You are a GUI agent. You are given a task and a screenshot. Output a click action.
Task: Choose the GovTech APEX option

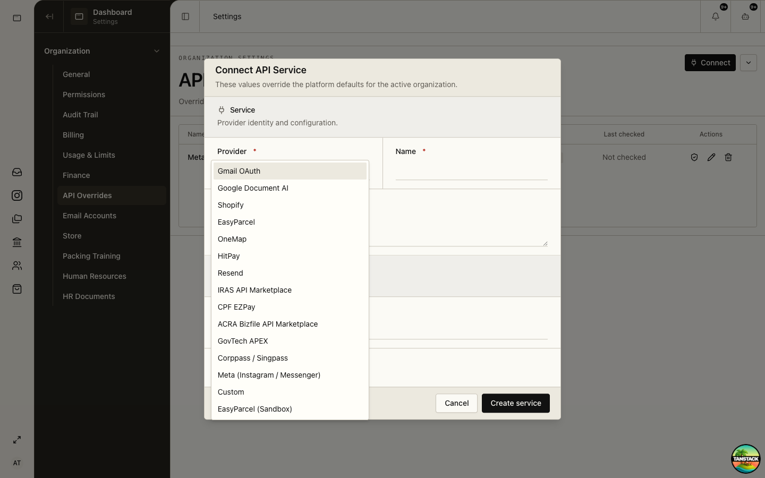tap(290, 341)
